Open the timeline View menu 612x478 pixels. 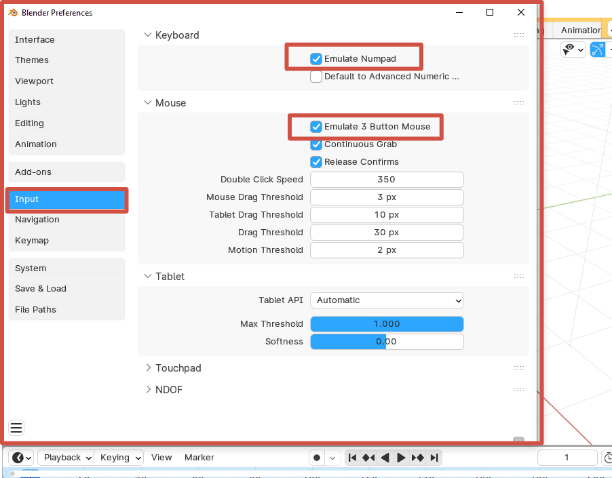161,458
